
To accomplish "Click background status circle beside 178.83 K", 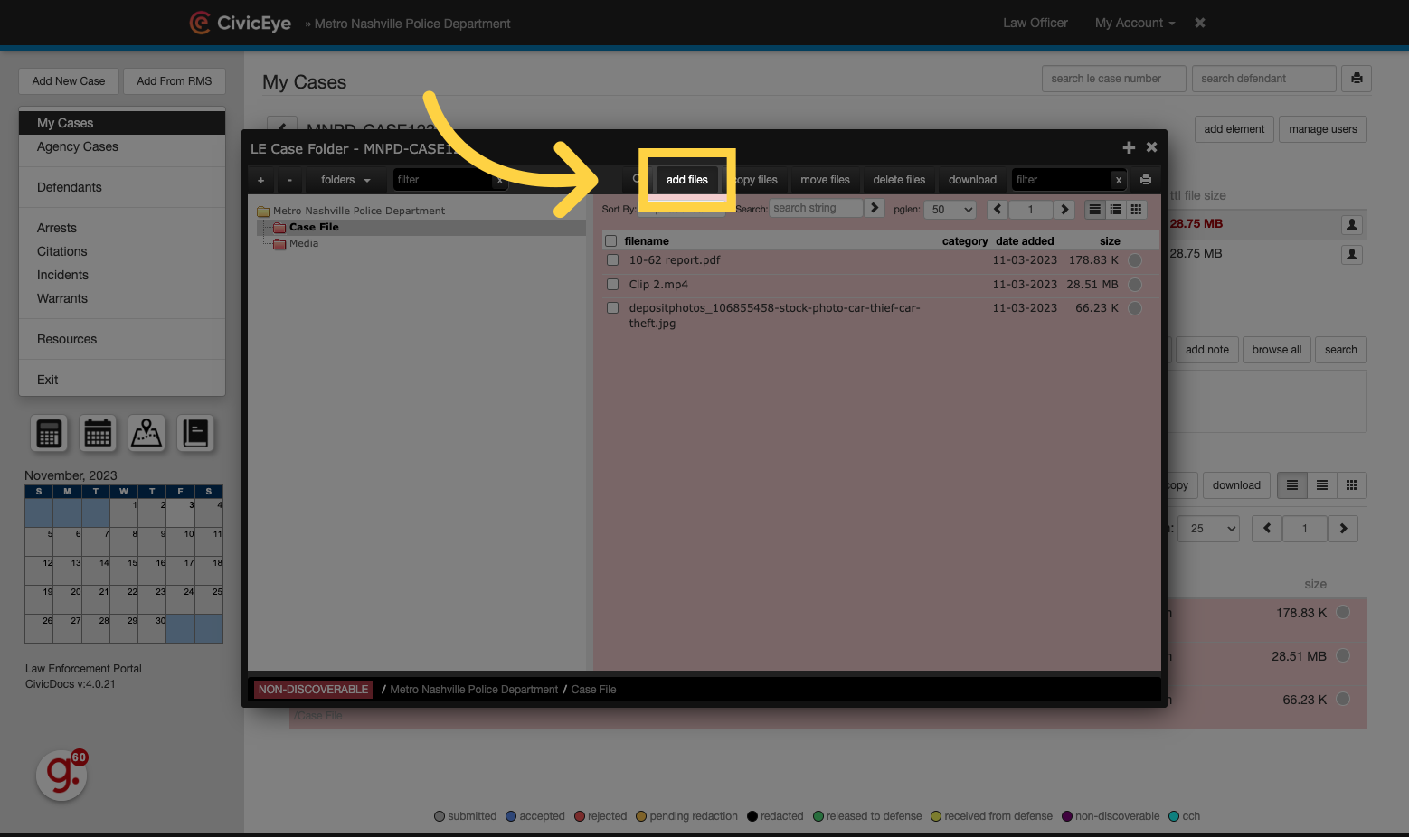I will pos(1343,612).
